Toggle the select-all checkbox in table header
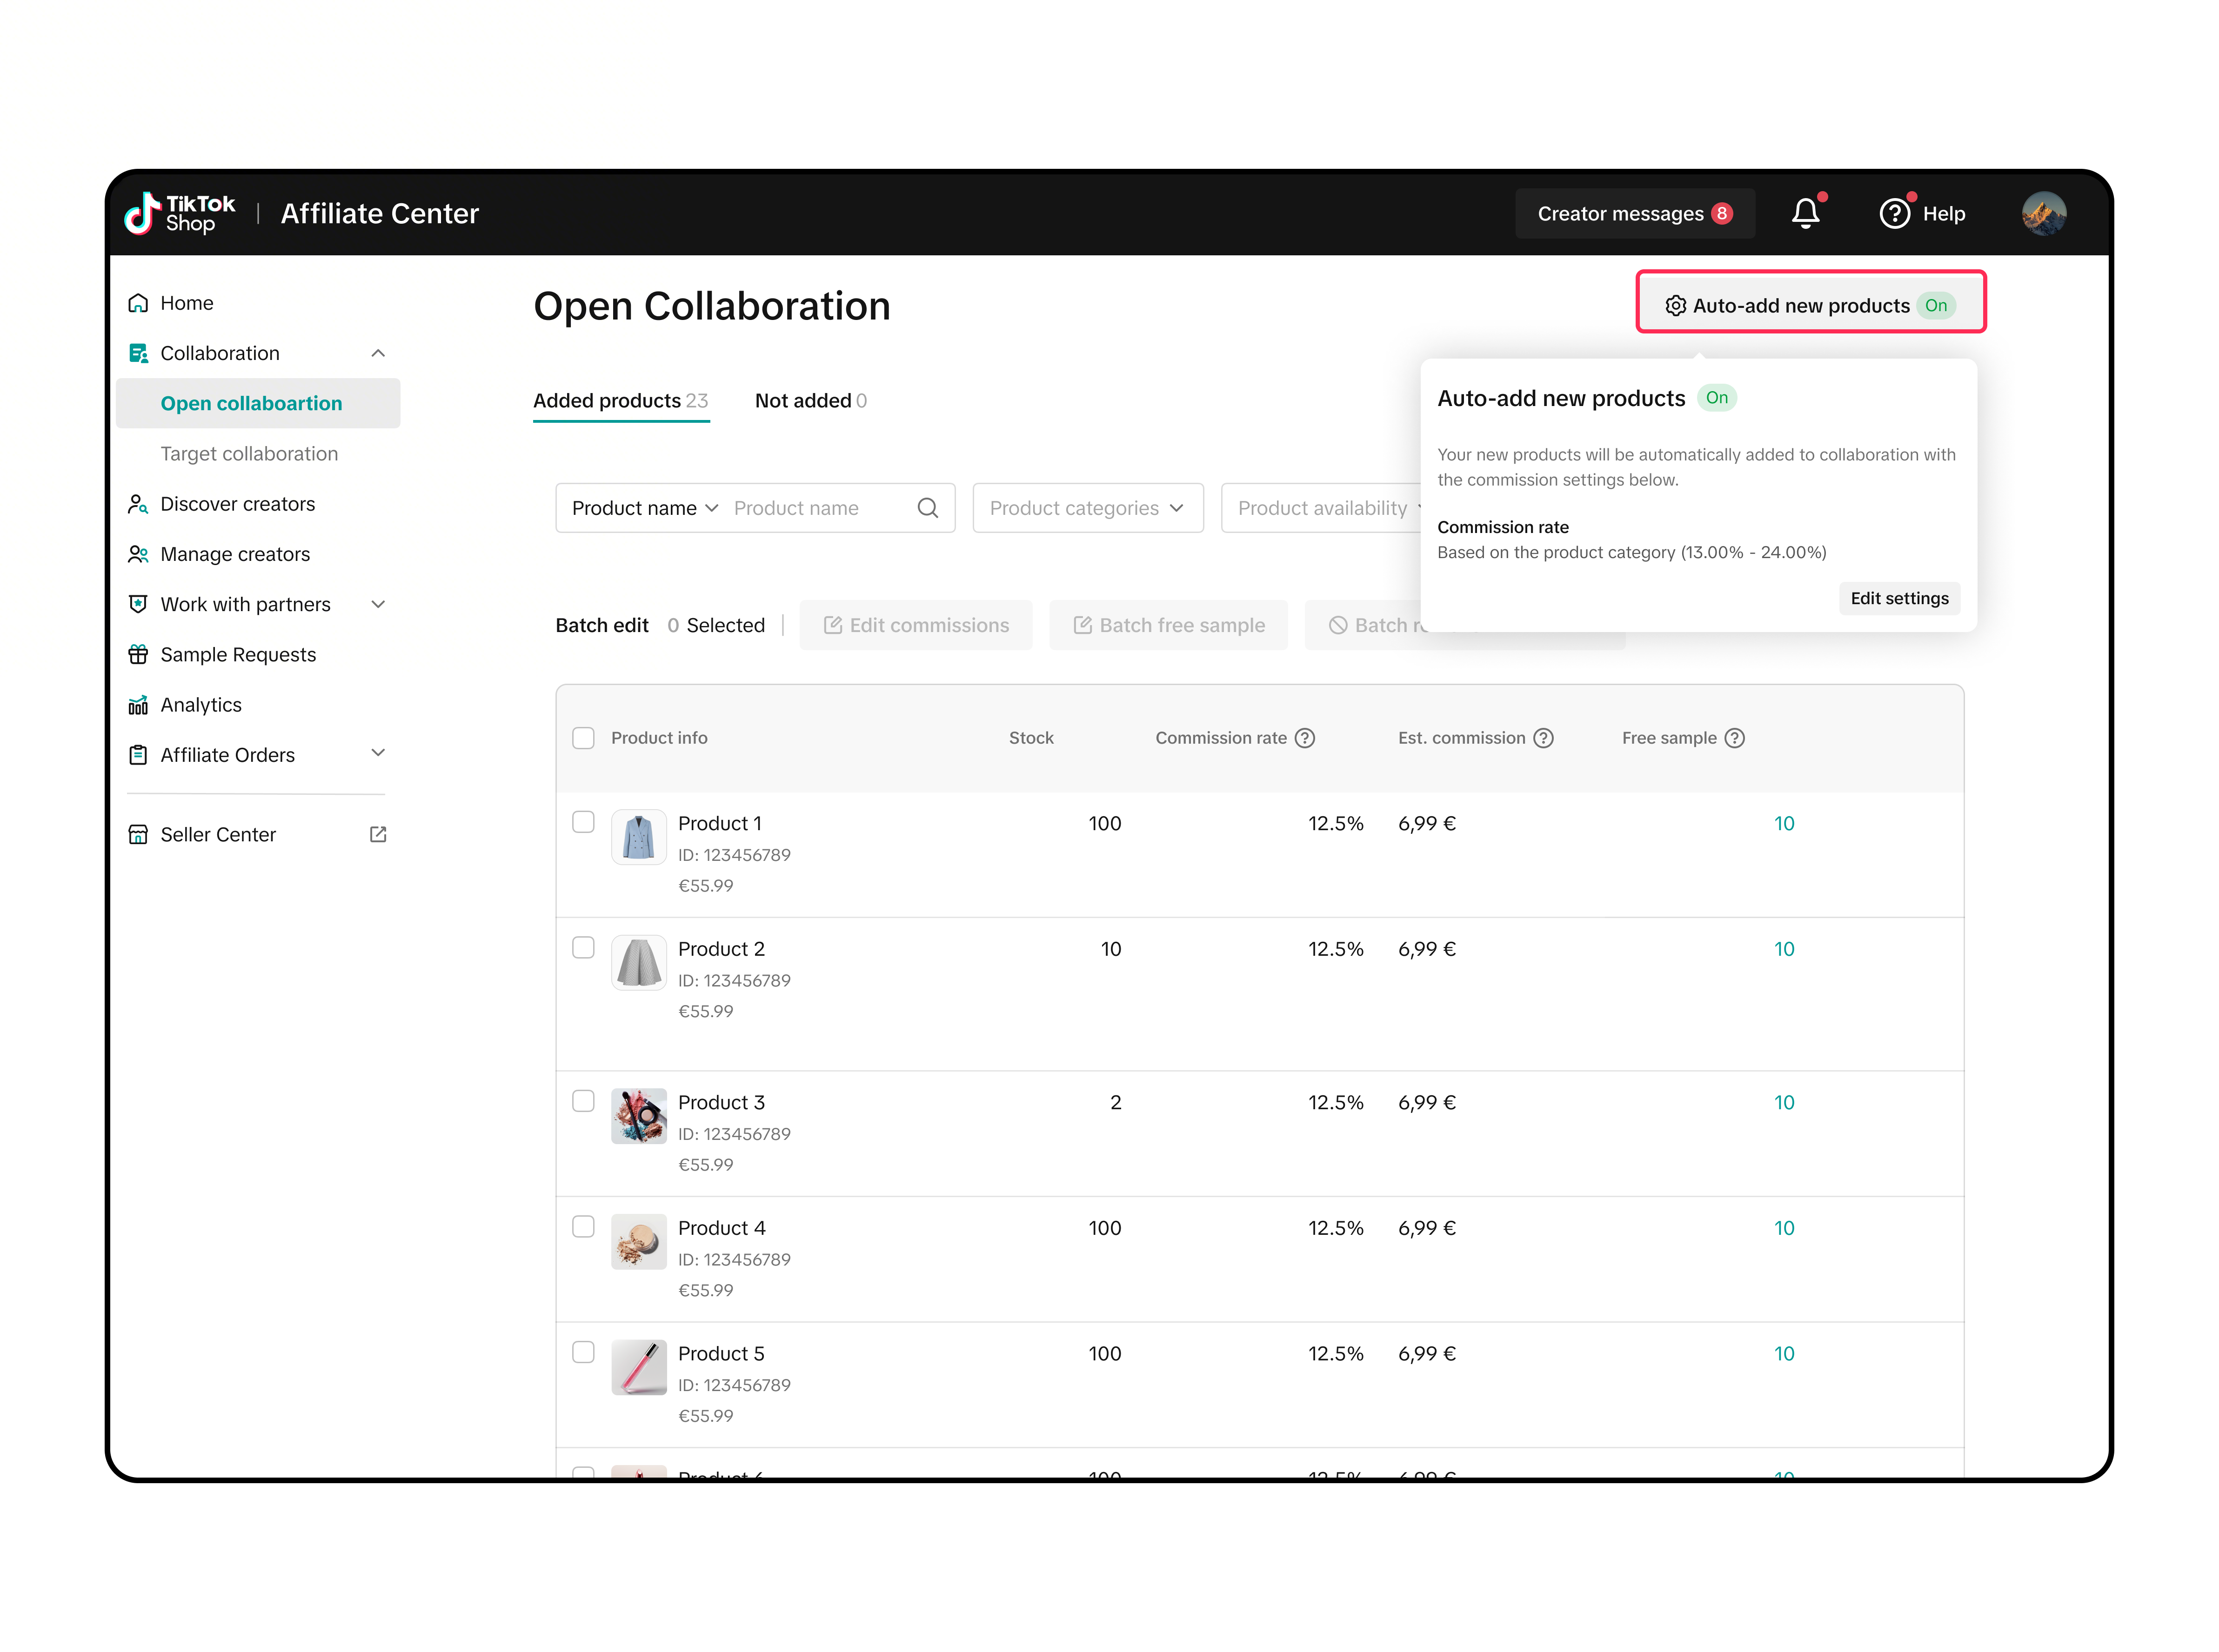The width and height of the screenshot is (2219, 1652). coord(583,738)
